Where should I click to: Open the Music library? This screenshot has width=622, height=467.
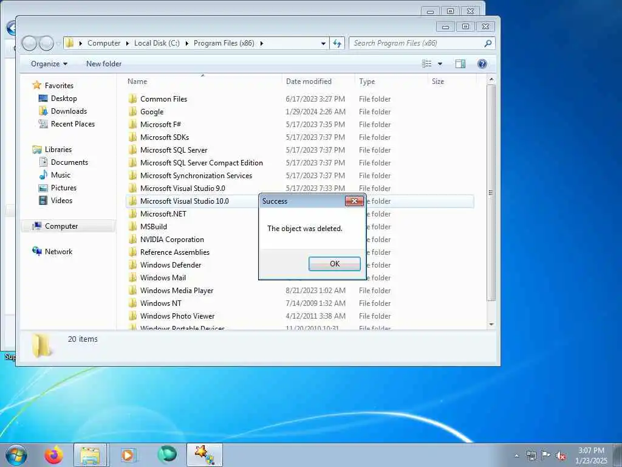(60, 175)
